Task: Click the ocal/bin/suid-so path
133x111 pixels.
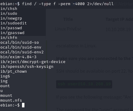Action: 20,43
